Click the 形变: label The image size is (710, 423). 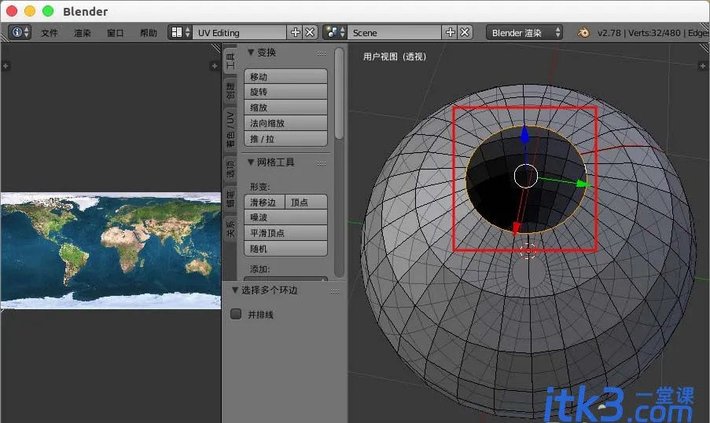[260, 187]
